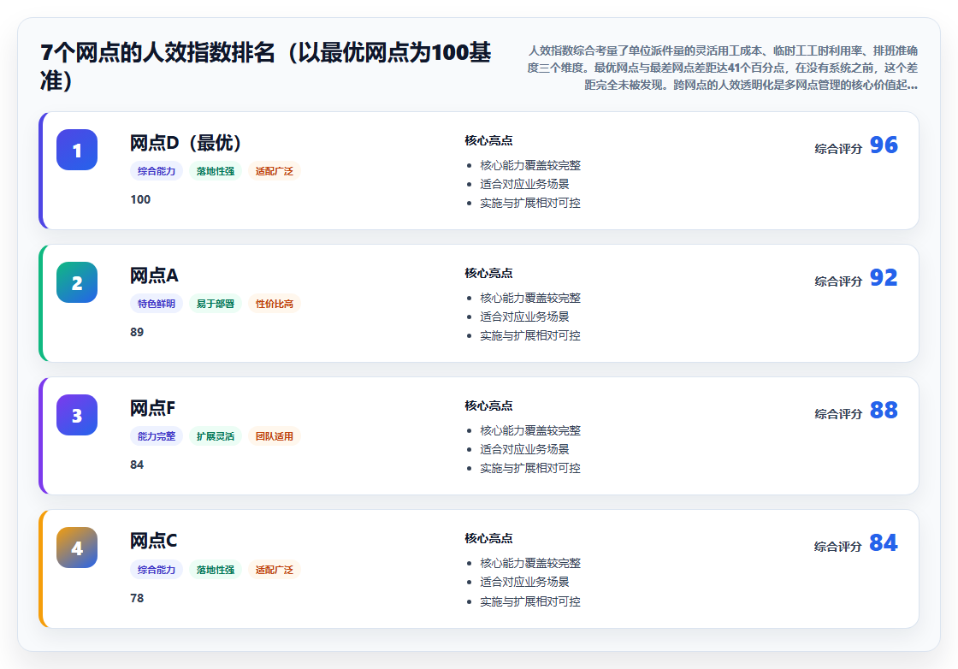Click the 特色鲜明 tag in 网点A card
Viewport: 958px width, 669px height.
157,304
